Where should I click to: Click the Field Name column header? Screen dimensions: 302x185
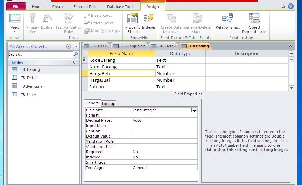click(x=121, y=54)
